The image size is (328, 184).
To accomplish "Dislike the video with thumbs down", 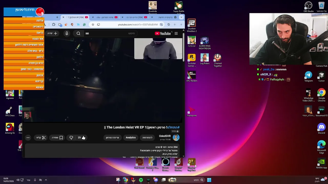I will tap(71, 137).
